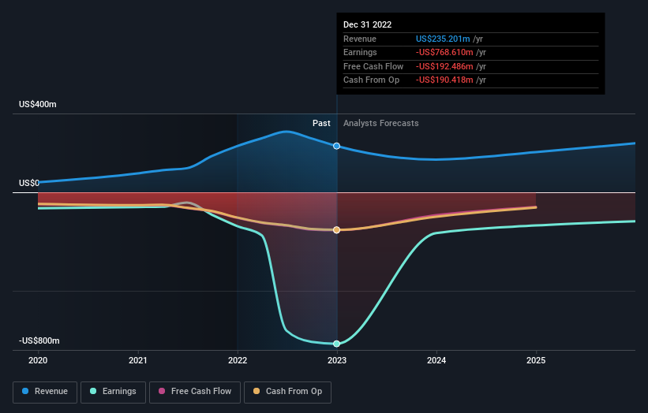Click the US$400m y-axis label

(38, 104)
